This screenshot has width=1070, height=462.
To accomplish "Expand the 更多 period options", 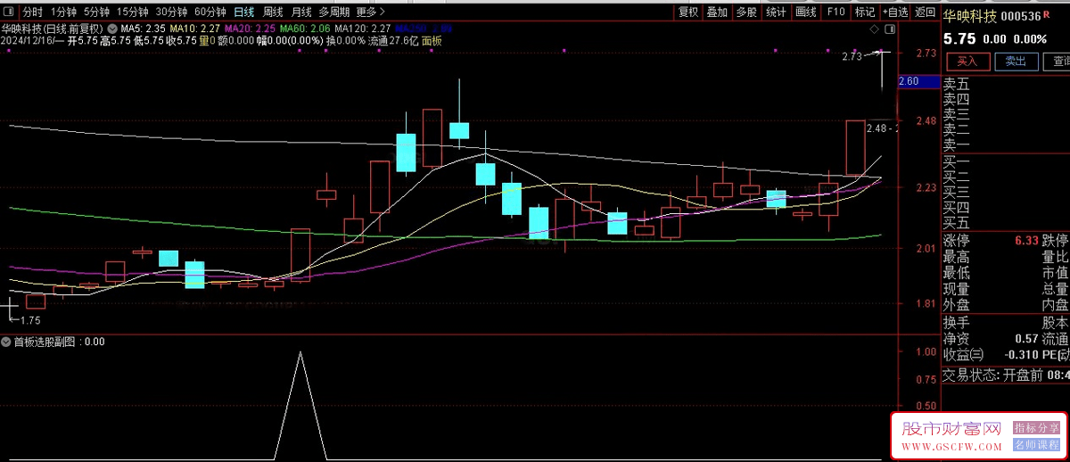I will tap(370, 12).
